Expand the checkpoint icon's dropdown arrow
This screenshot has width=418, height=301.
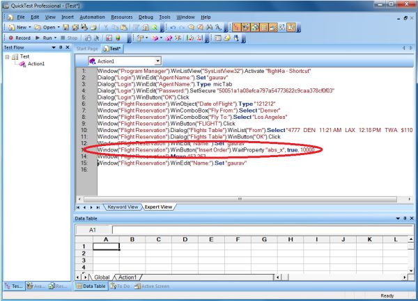coord(146,38)
